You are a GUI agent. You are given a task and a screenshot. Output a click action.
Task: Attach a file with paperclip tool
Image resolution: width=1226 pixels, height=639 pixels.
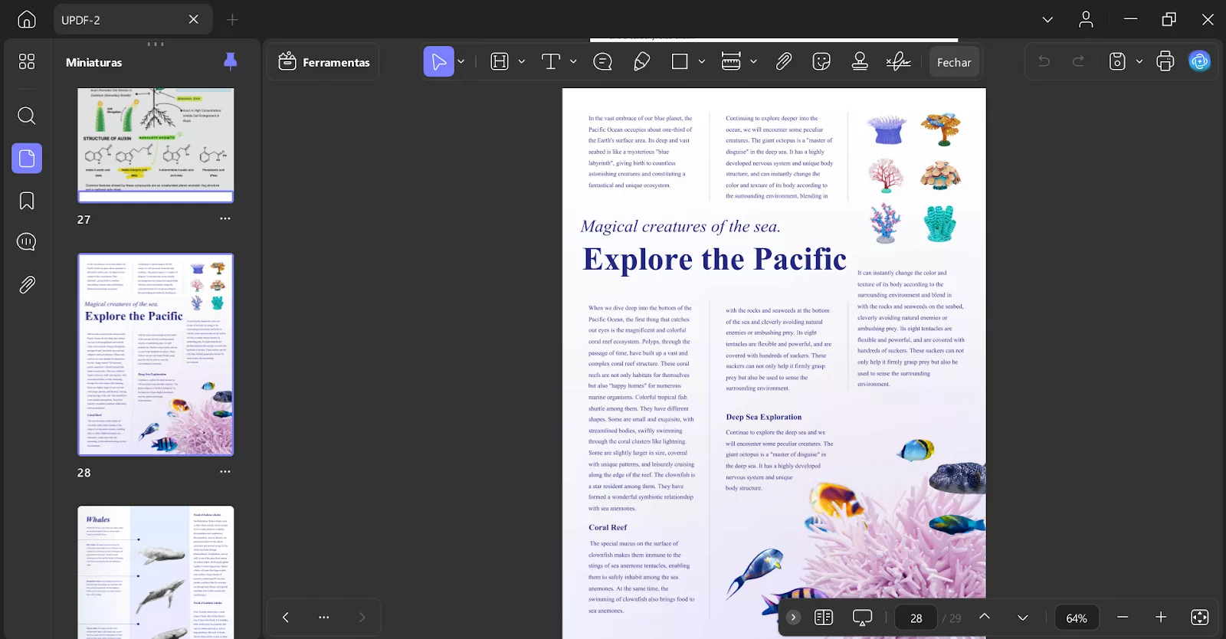coord(783,62)
